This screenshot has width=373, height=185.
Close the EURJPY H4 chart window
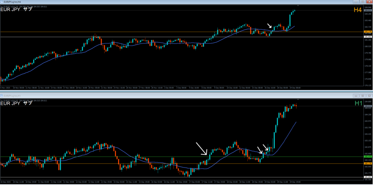click(369, 2)
